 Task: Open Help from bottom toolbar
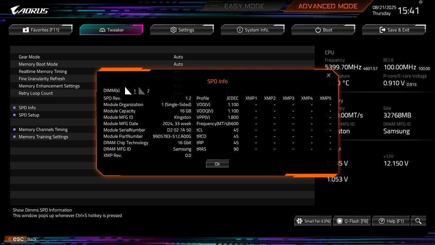point(391,220)
